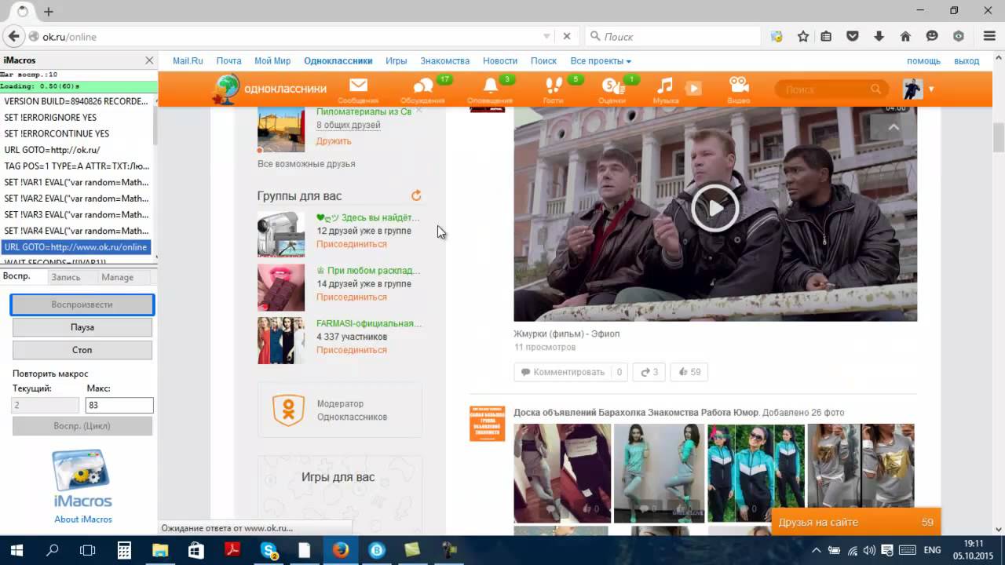
Task: Open Firefox downloads arrow icon
Action: [x=879, y=36]
